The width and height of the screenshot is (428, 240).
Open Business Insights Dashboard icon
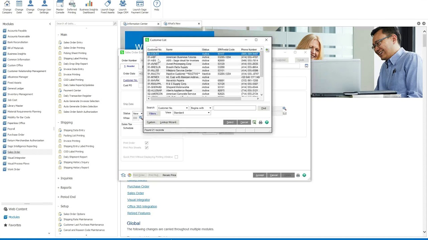(x=89, y=7)
